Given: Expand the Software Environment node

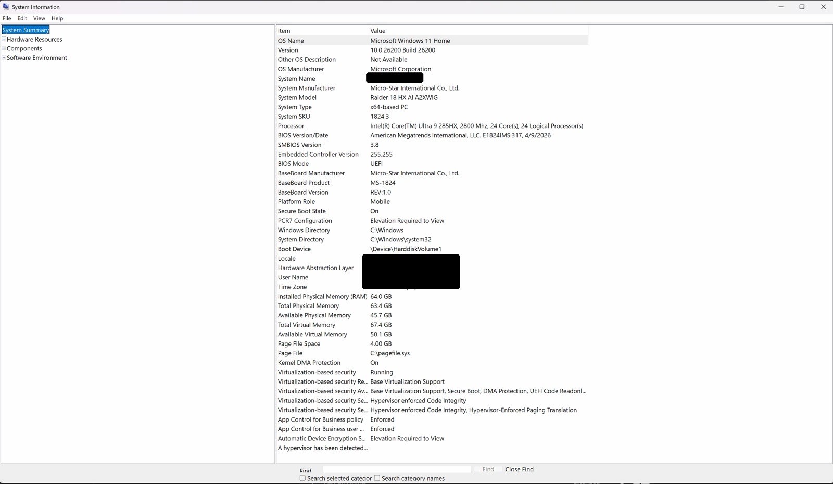Looking at the screenshot, I should point(4,58).
